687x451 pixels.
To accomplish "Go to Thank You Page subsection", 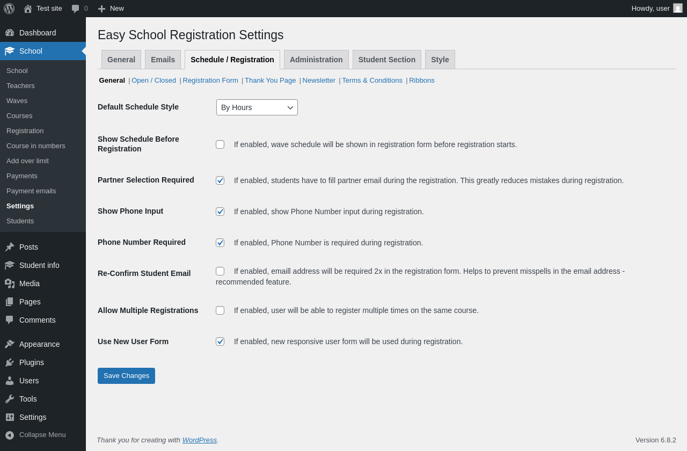I will pos(271,81).
